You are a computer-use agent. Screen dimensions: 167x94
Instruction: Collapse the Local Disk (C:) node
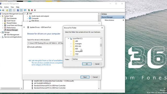(x=68, y=38)
